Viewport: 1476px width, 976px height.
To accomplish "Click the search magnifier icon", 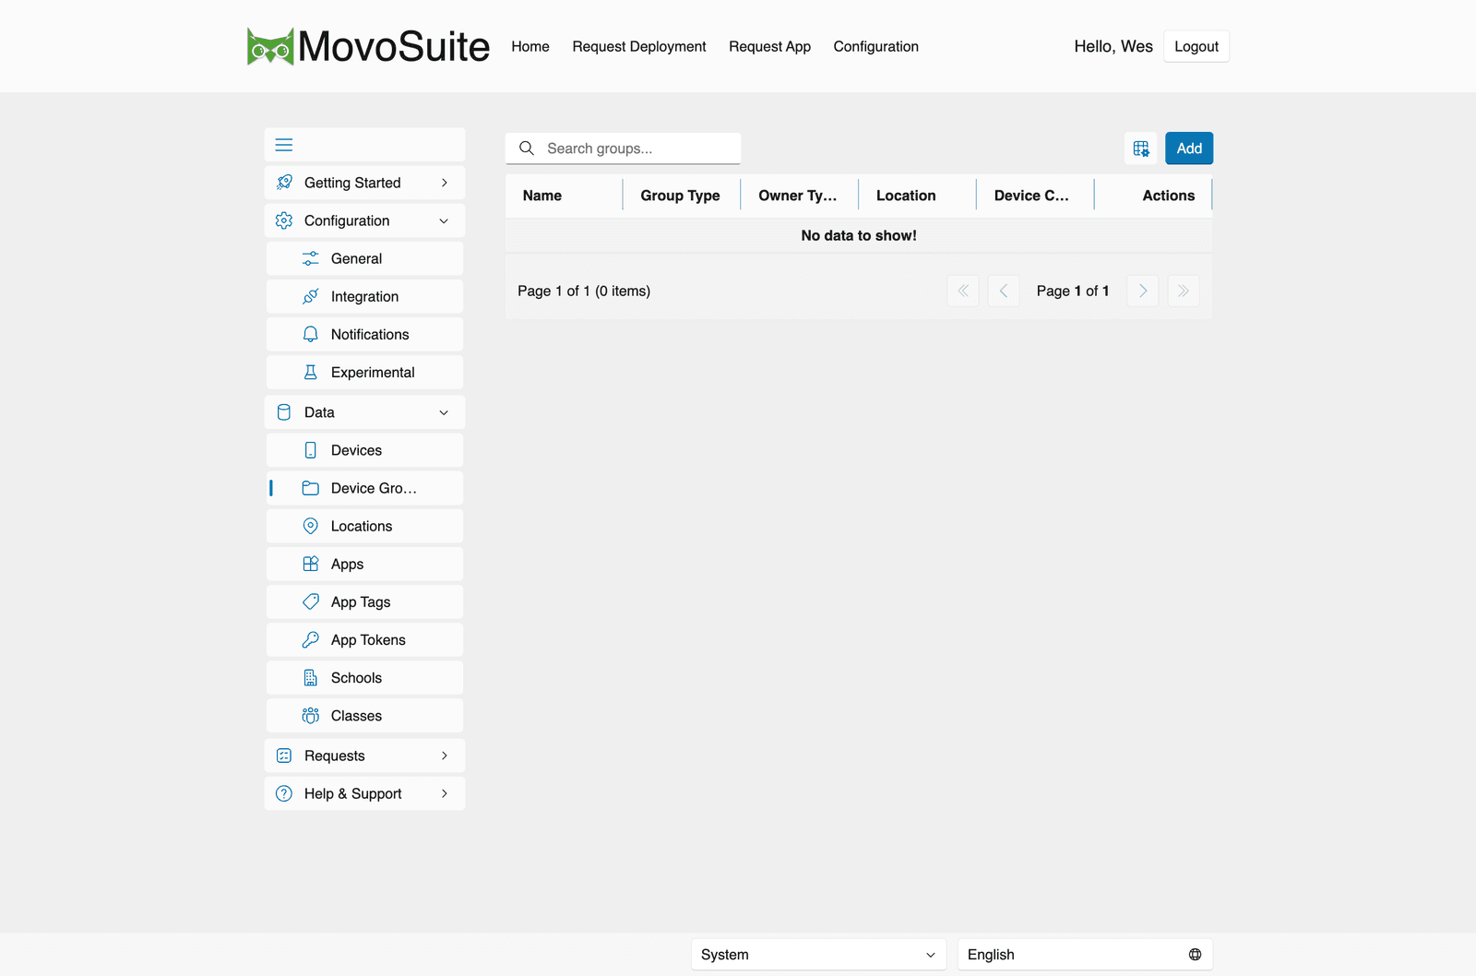I will point(527,149).
